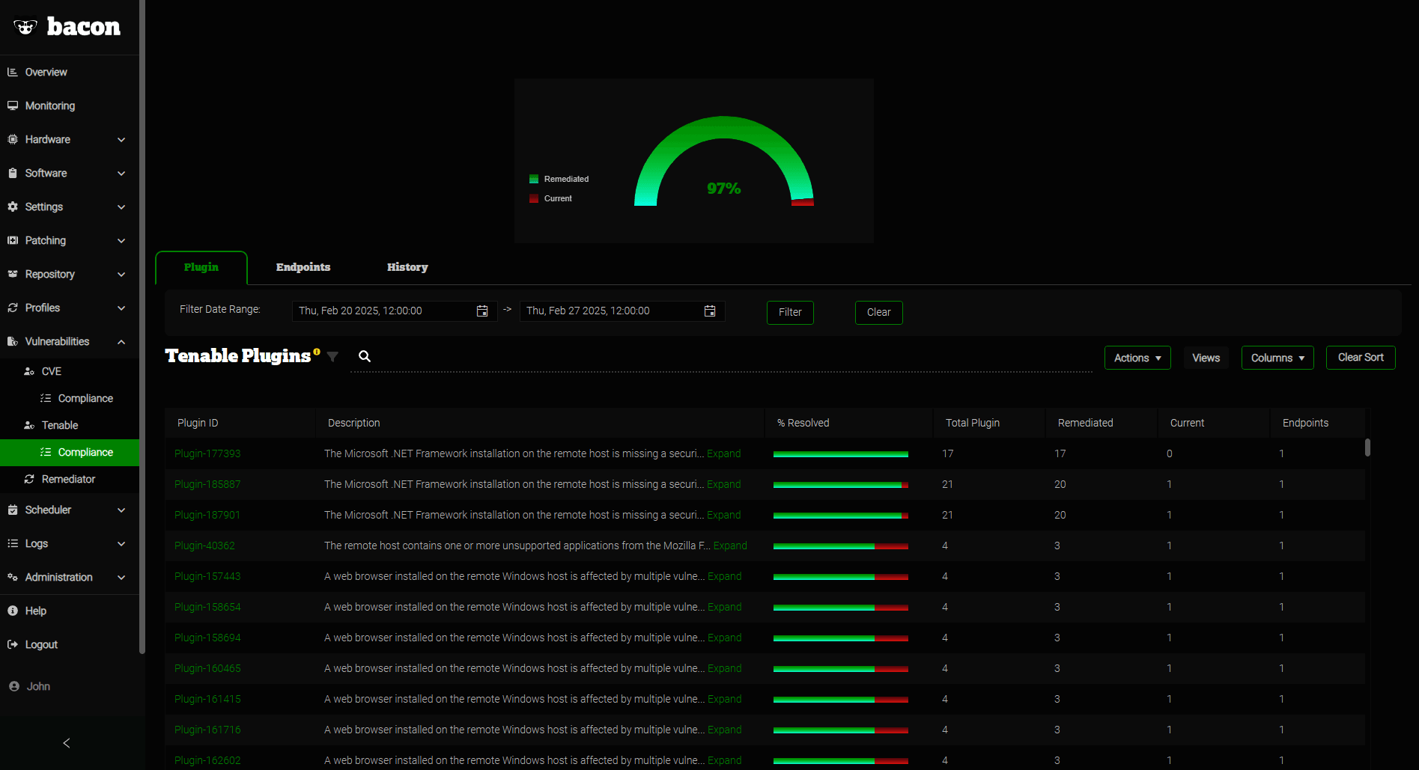Image resolution: width=1419 pixels, height=770 pixels.
Task: Collapse the Vulnerabilities menu chevron
Action: (121, 342)
